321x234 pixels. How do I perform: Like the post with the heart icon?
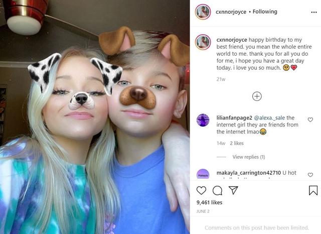(201, 190)
